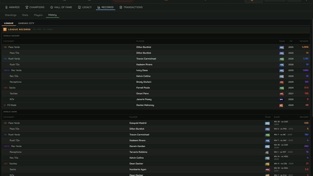Click LV team badge beside Tarvaris Robbins
313x176 pixels.
(x=267, y=152)
